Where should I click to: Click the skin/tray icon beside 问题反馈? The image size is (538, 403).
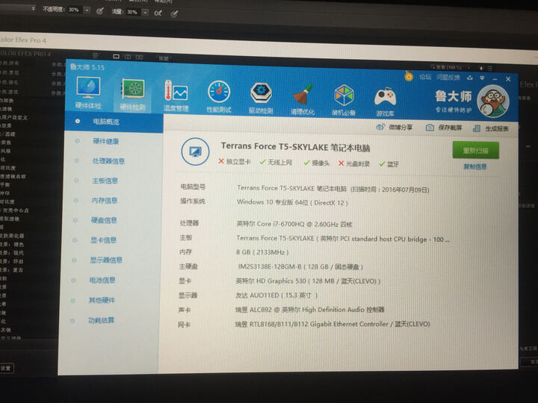point(470,78)
